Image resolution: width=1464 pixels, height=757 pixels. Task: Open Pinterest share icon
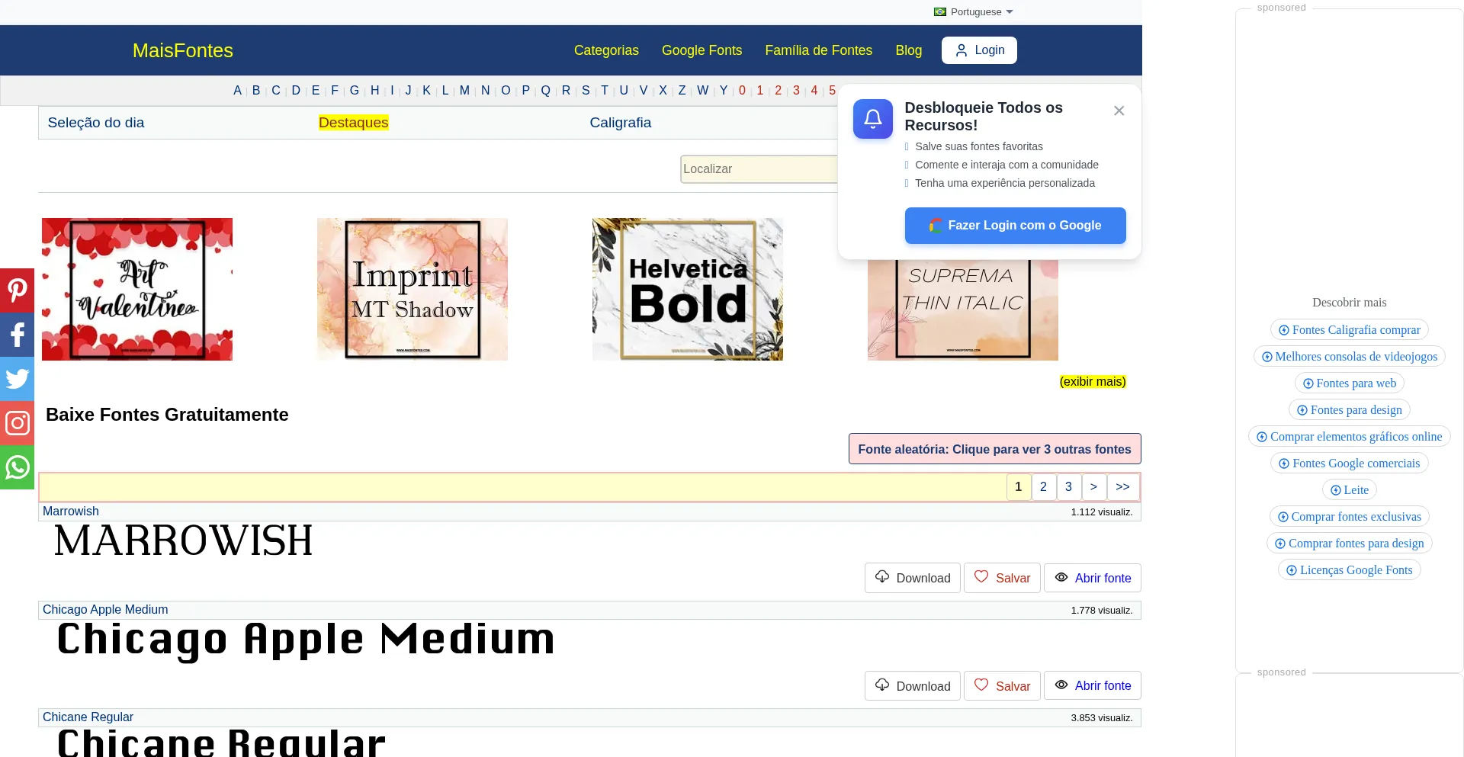(17, 290)
